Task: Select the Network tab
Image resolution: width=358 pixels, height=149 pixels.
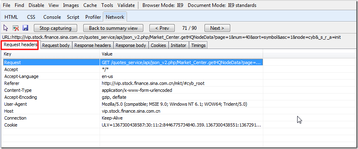Action: pos(115,17)
